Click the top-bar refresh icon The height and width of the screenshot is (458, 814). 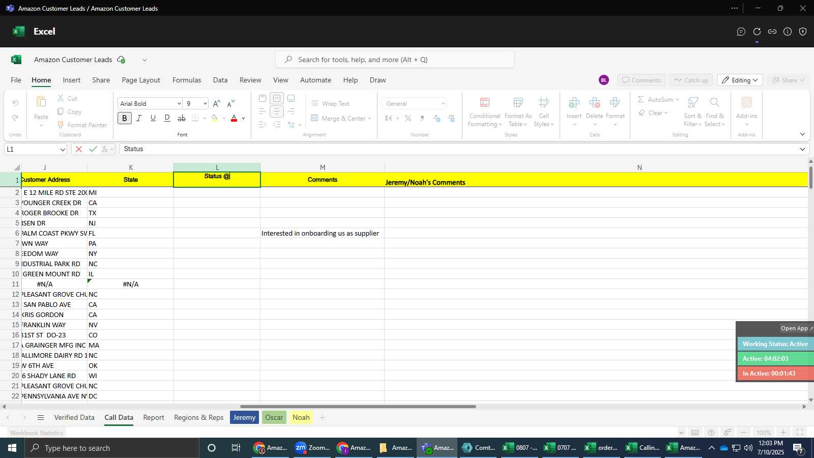pos(757,32)
